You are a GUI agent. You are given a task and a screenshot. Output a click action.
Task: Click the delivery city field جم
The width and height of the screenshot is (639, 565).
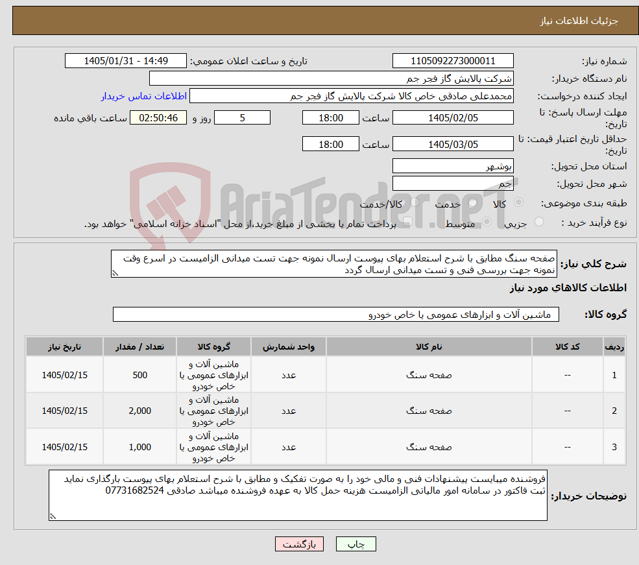[453, 184]
